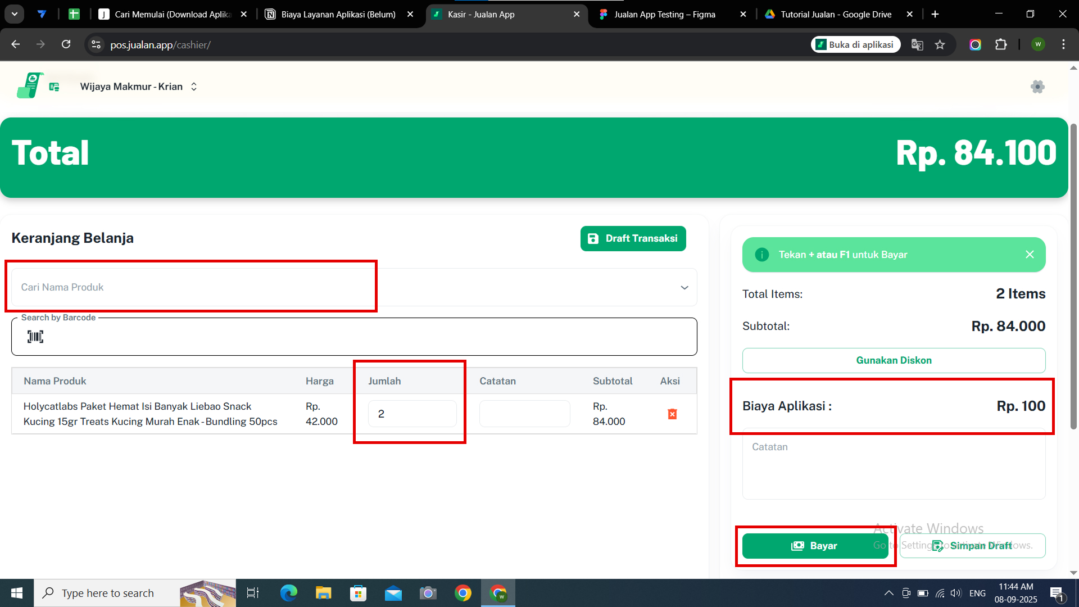Delete the Holycatlabs item from cart
The height and width of the screenshot is (607, 1079).
pos(672,414)
